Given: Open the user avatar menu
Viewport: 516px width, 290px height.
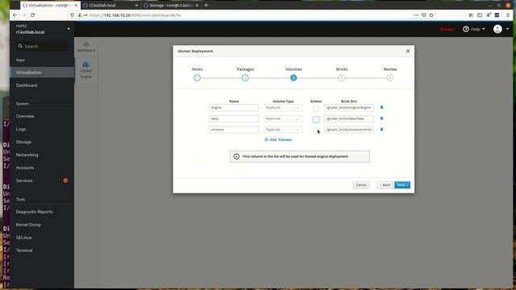Looking at the screenshot, I should pos(497,29).
